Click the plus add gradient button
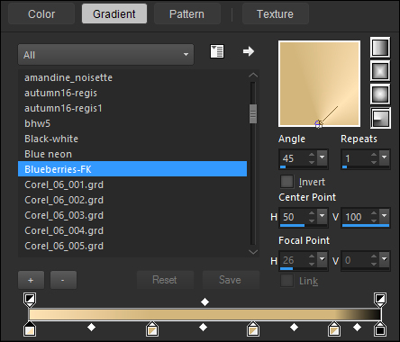Screen dimensions: 400x342 (31, 280)
